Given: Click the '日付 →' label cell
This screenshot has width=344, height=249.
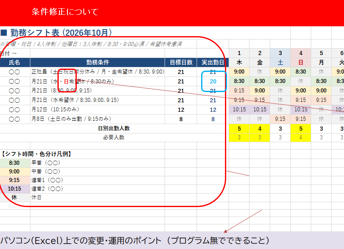Looking at the screenshot, I should click(14, 53).
